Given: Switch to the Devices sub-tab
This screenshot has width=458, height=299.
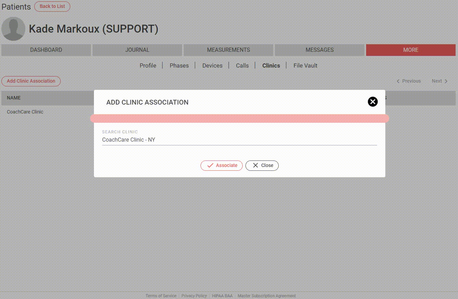Looking at the screenshot, I should pos(212,65).
